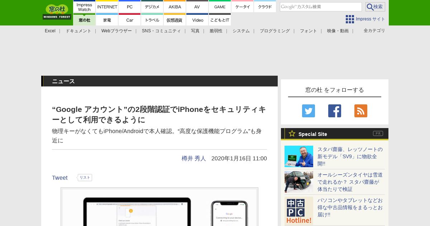Open the クラウド tab

[x=265, y=7]
